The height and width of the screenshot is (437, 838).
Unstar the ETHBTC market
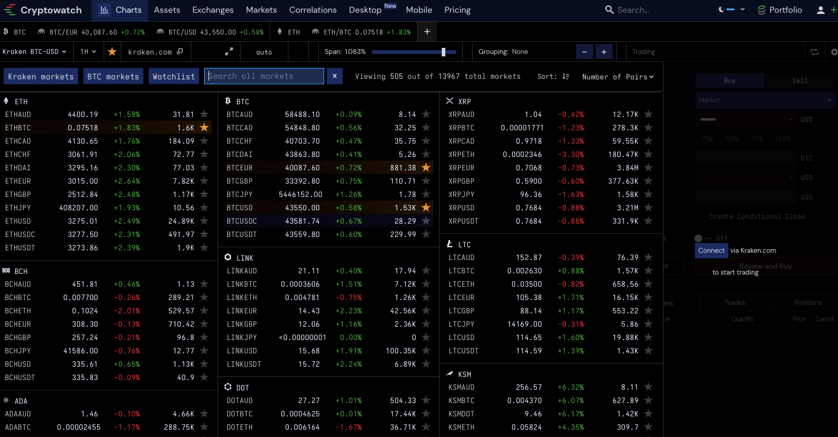tap(204, 127)
